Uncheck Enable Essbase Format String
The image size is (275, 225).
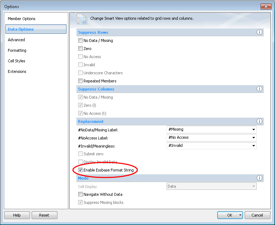[x=80, y=170]
